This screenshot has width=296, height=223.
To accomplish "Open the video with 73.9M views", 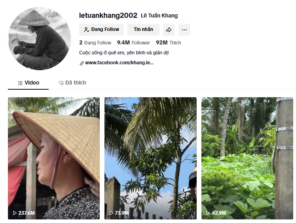I will coord(150,158).
